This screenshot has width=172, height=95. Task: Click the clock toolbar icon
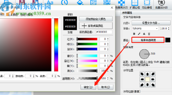64,2
